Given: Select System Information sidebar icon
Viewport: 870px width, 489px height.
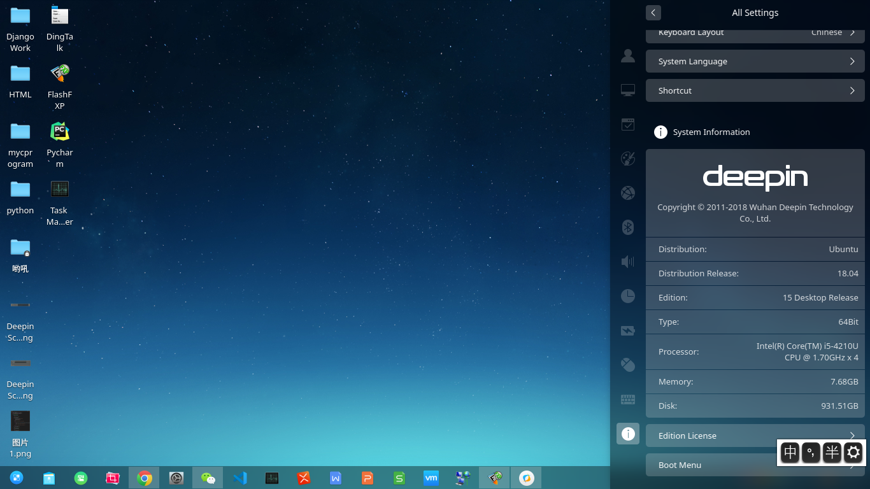Looking at the screenshot, I should pyautogui.click(x=628, y=434).
